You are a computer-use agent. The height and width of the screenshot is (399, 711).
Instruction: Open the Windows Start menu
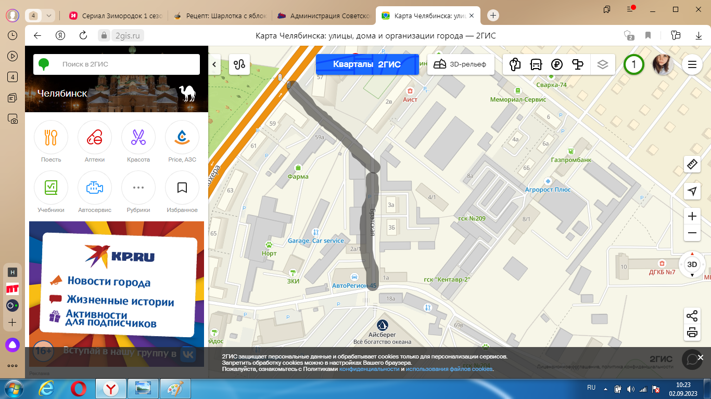coord(12,389)
